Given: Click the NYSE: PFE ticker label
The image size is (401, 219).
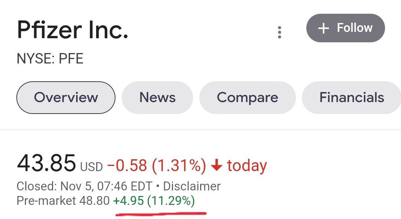Looking at the screenshot, I should [50, 59].
